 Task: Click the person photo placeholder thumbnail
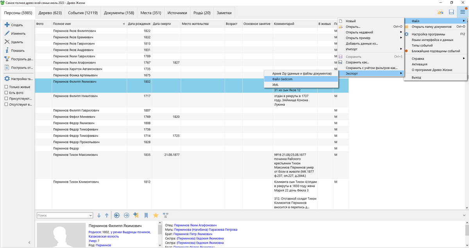click(61, 235)
